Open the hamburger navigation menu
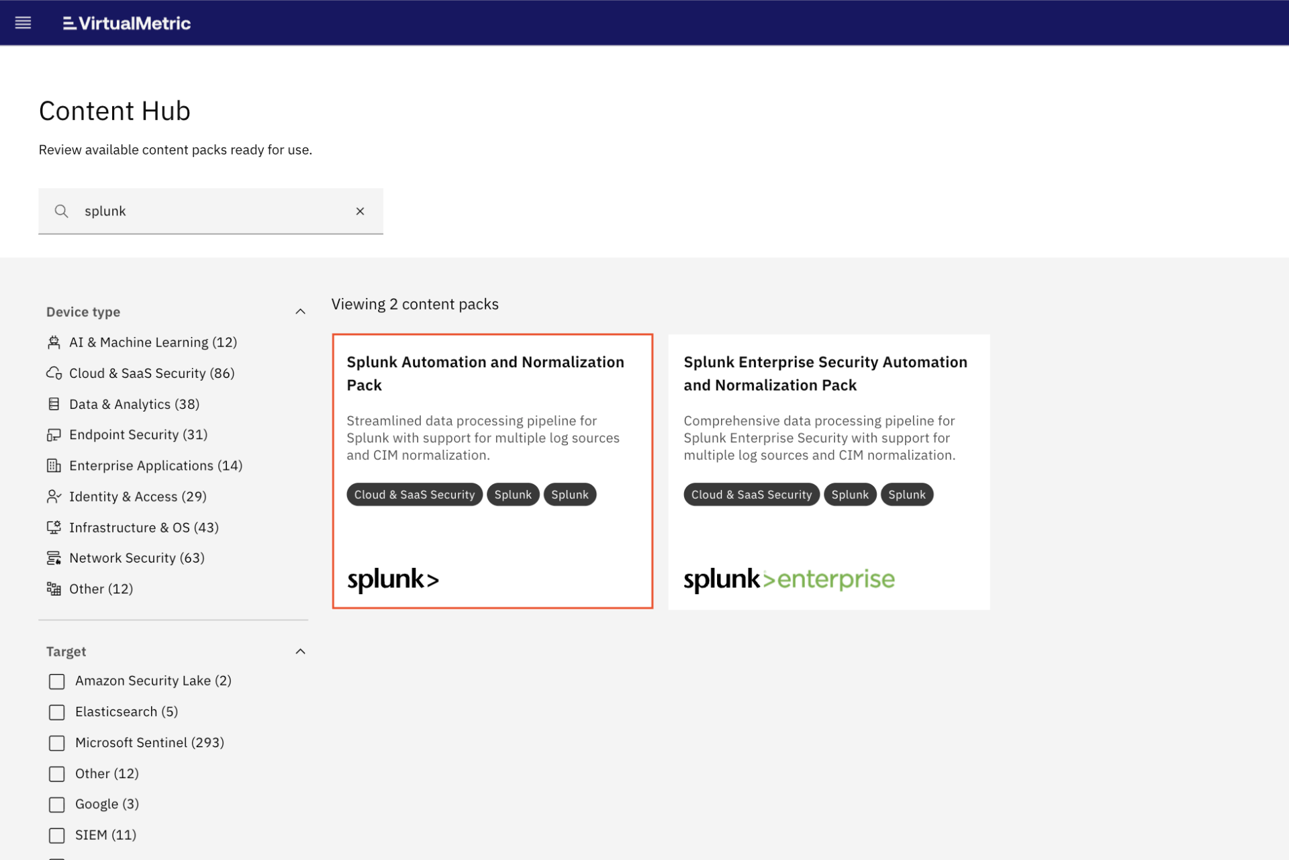 coord(23,23)
